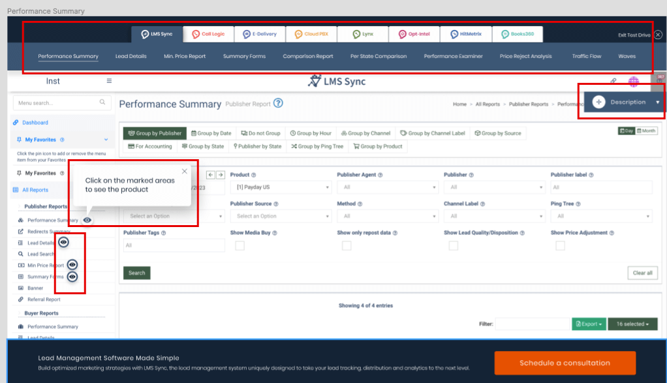Click the next date arrow button
667x383 pixels.
(221, 175)
